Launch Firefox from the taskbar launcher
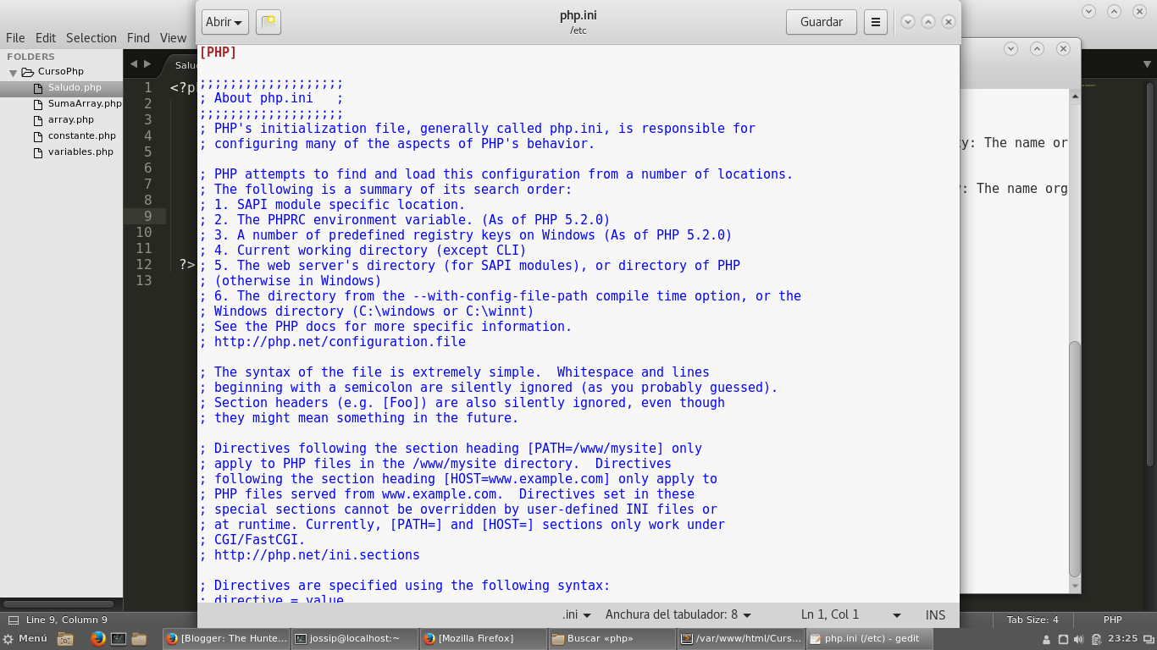 click(97, 639)
